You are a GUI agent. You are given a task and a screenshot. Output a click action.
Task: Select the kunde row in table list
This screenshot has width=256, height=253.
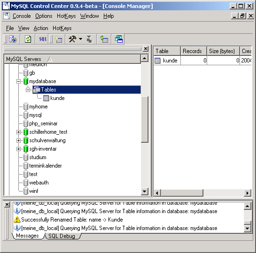coord(202,61)
